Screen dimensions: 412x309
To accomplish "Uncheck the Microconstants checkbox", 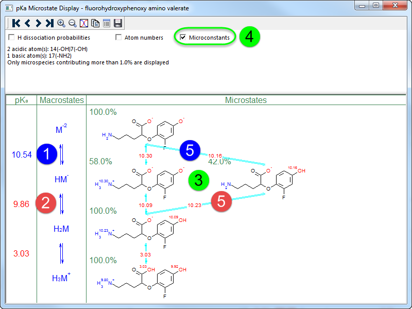I will coord(183,37).
